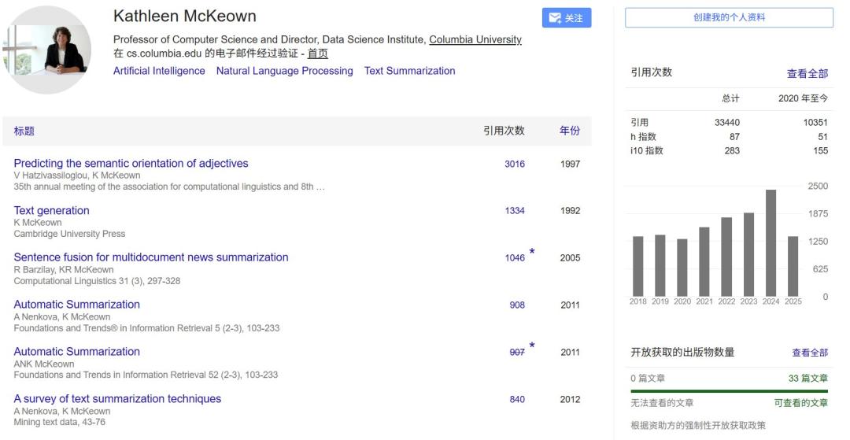The width and height of the screenshot is (850, 440).
Task: Open the Natural Language Processing interest tag
Action: pyautogui.click(x=285, y=71)
